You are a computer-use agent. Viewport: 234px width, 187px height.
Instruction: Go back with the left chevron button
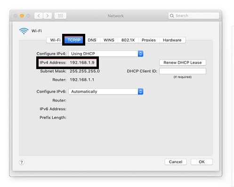pyautogui.click(x=39, y=16)
